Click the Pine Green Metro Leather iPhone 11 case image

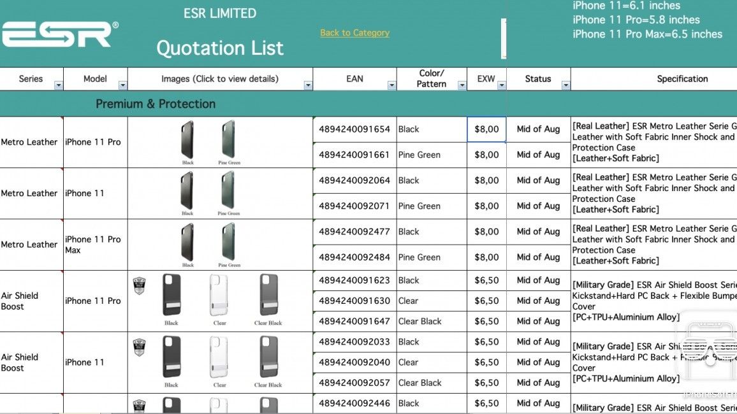[228, 190]
